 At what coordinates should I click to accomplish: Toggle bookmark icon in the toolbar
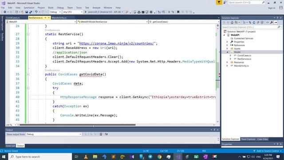click(x=178, y=12)
